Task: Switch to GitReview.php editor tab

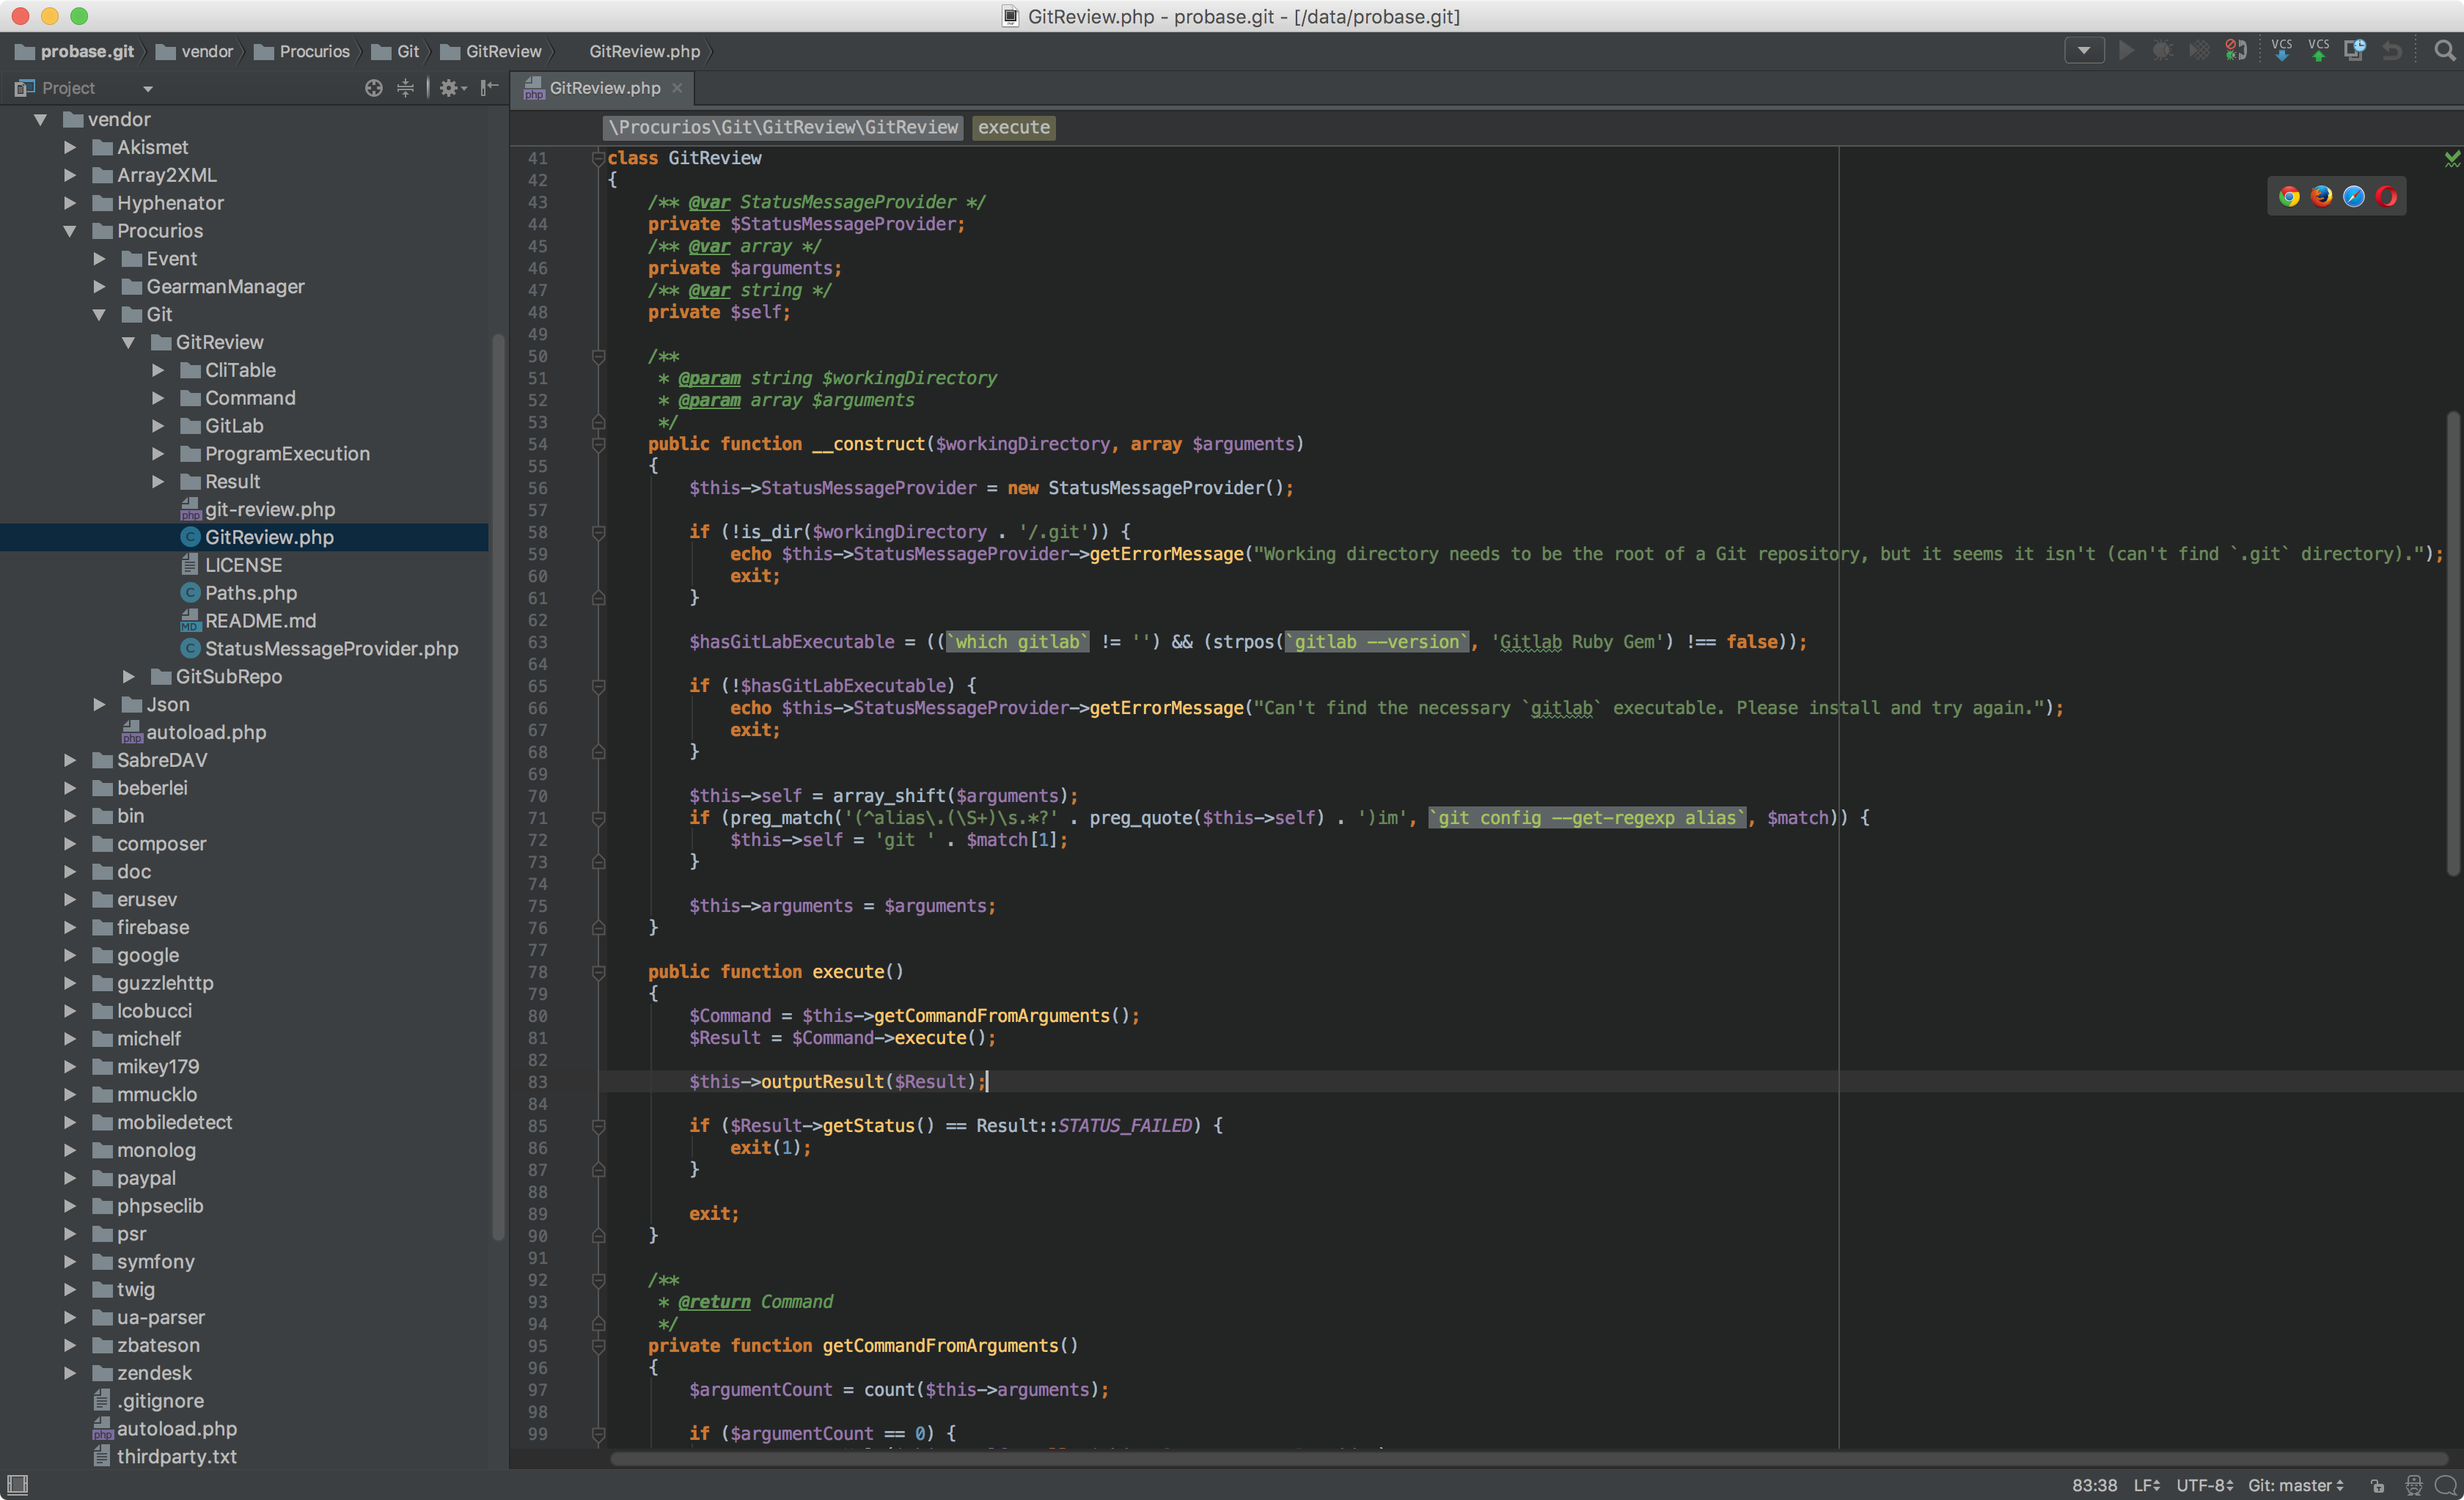Action: 604,88
